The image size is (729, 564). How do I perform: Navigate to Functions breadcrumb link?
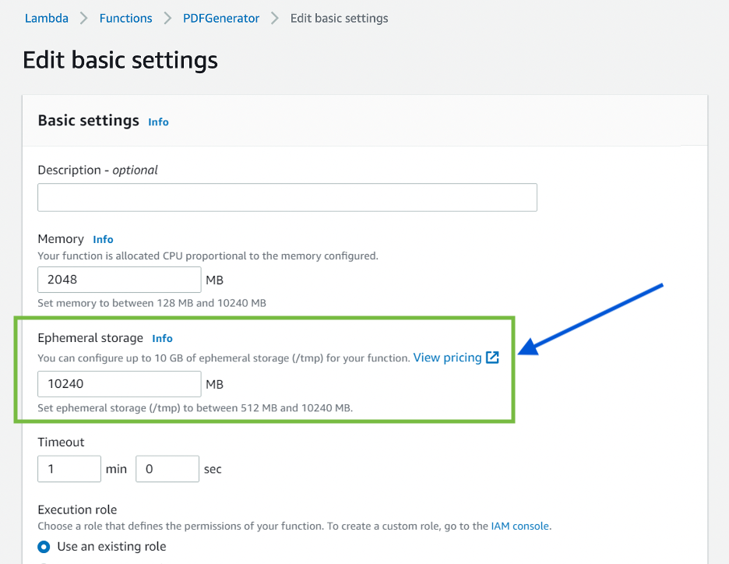pyautogui.click(x=125, y=18)
